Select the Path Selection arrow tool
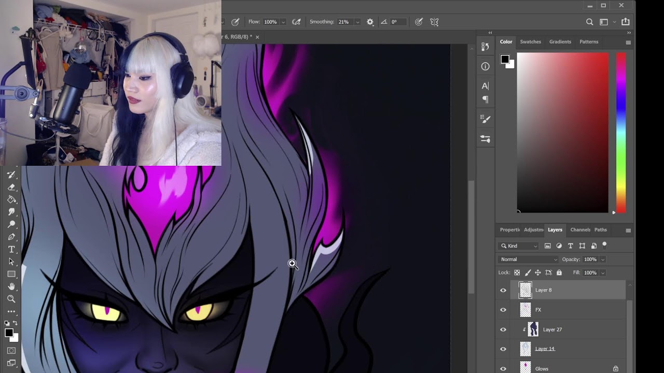Screen dimensions: 664x373 (x=11, y=262)
